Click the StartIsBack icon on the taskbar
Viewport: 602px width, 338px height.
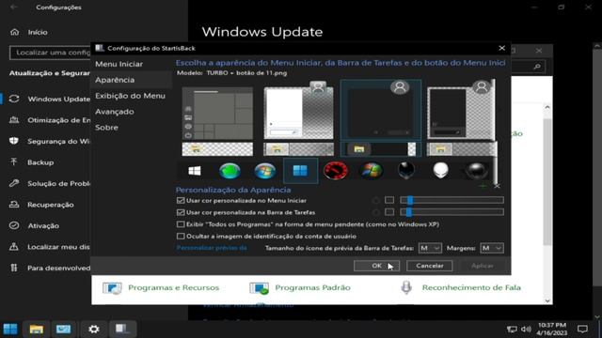click(122, 329)
